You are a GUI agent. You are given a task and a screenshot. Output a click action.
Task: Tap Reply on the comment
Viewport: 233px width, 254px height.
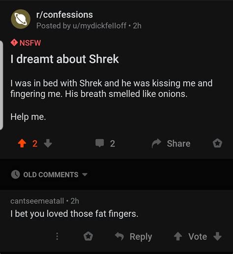[x=141, y=237]
